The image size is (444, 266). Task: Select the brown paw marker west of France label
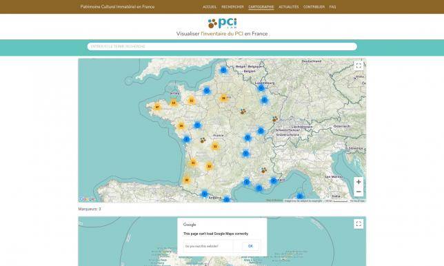tap(203, 140)
